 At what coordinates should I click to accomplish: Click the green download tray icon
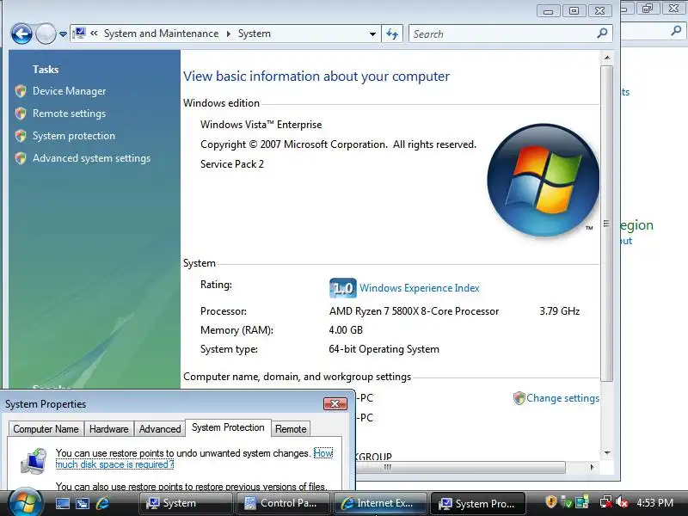click(567, 502)
